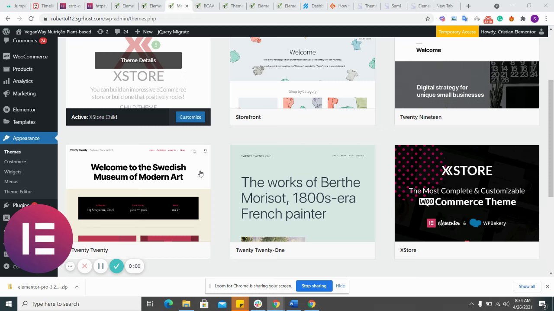
Task: Open the + New content menu
Action: click(144, 32)
